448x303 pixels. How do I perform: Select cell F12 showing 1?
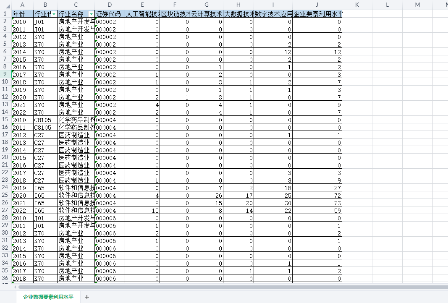(175, 97)
